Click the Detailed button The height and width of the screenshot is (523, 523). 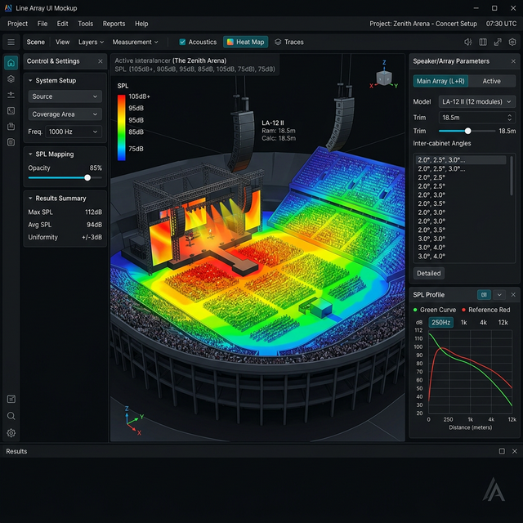[428, 273]
